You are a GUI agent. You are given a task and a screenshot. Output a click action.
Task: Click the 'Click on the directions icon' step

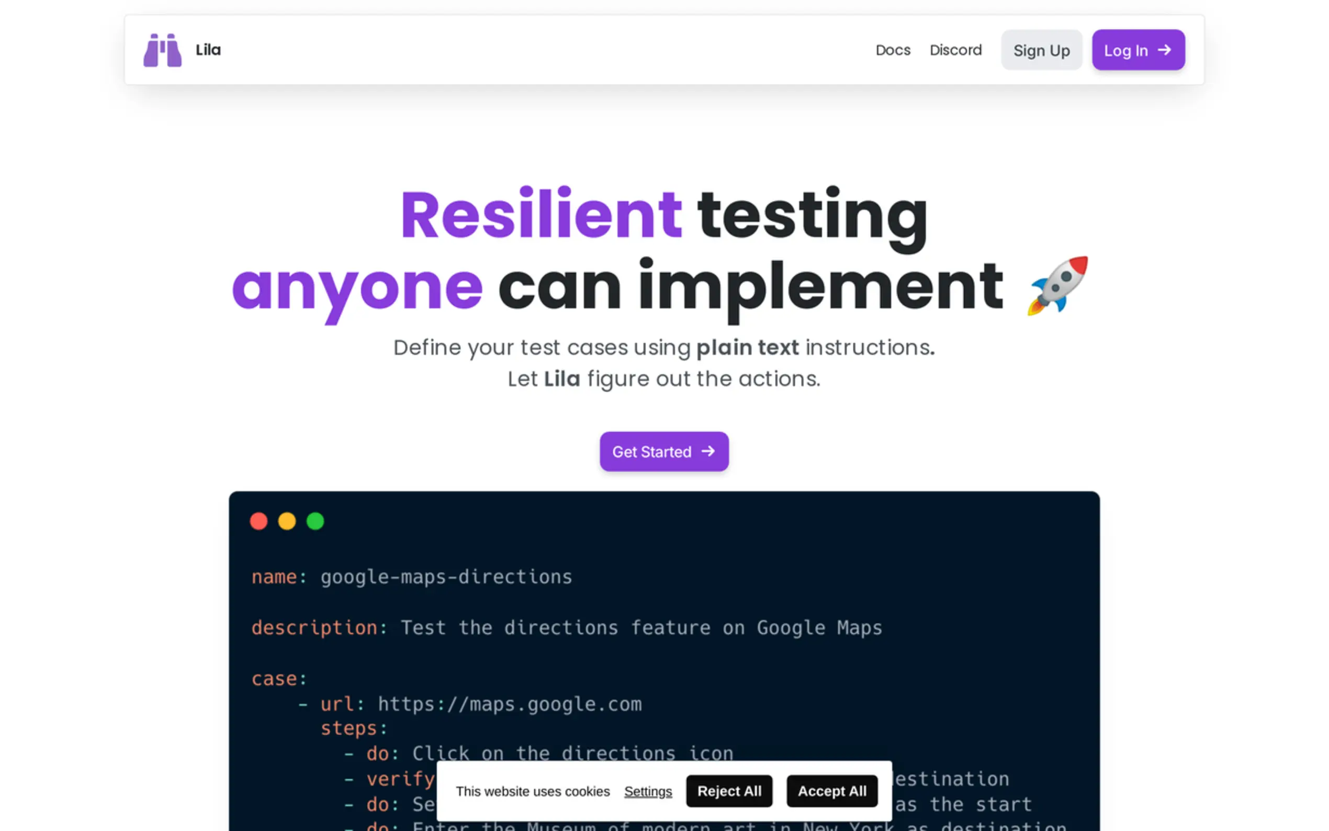(572, 753)
